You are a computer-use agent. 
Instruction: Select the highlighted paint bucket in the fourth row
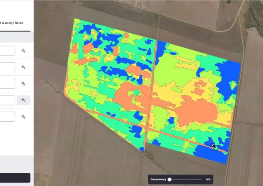24,100
